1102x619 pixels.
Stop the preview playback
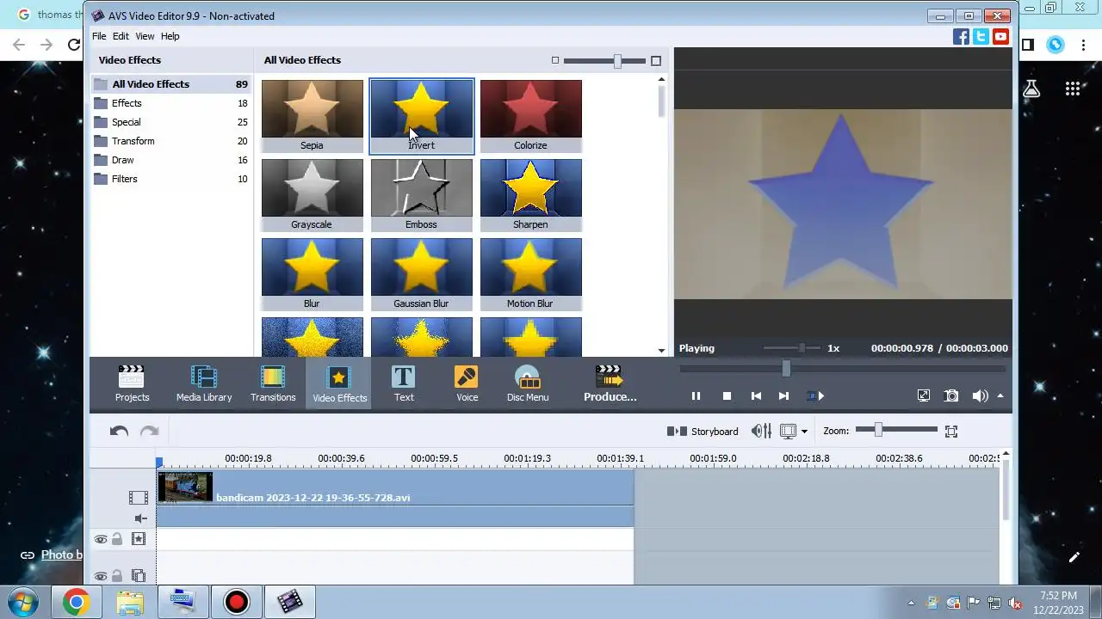pos(727,396)
